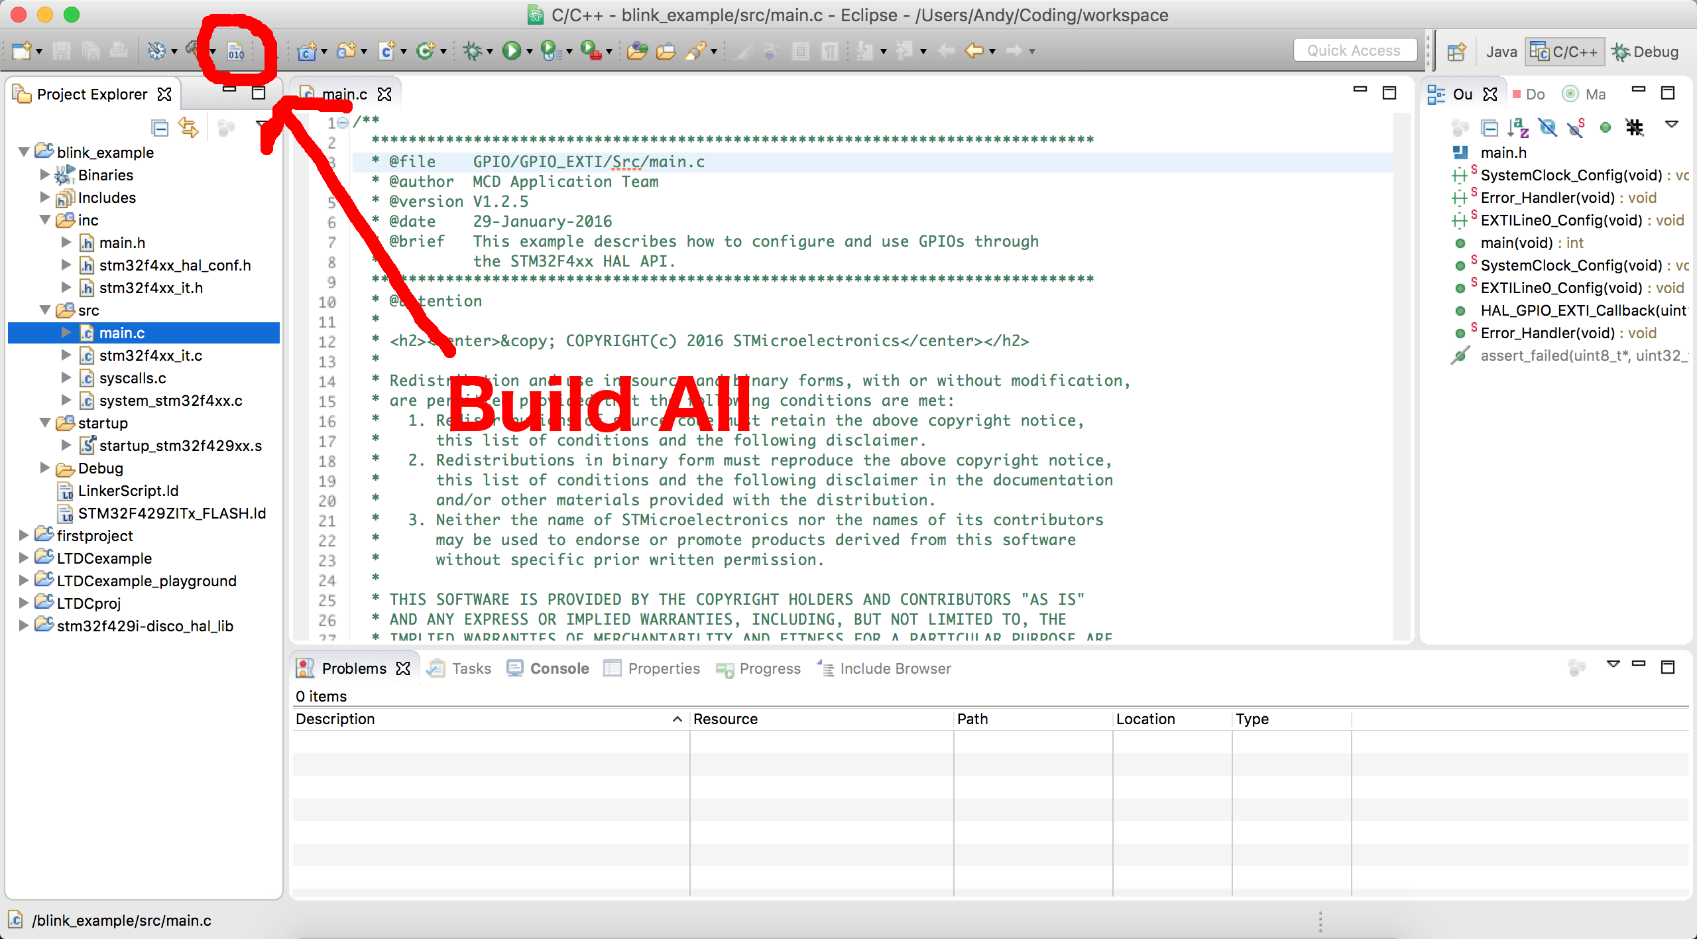Image resolution: width=1697 pixels, height=939 pixels.
Task: Expand the firstproject project
Action: (x=24, y=536)
